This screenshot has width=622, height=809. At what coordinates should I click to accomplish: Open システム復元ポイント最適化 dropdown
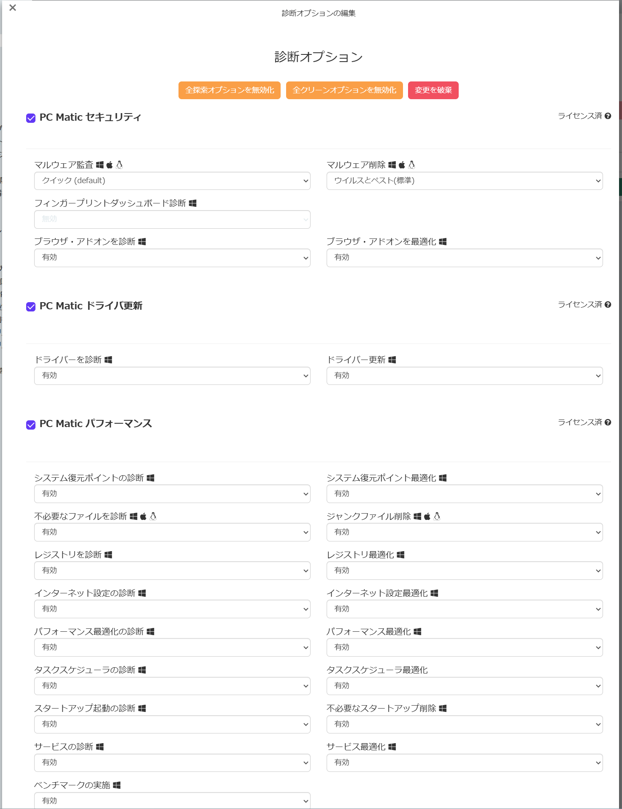(x=465, y=494)
